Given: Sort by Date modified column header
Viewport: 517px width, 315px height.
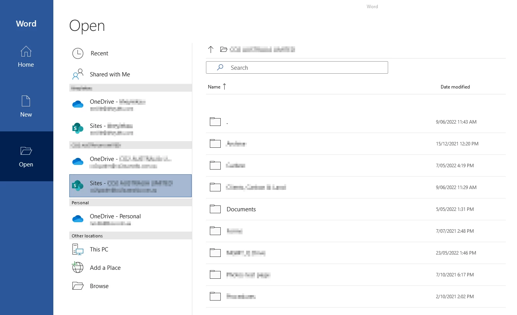Looking at the screenshot, I should click(455, 87).
